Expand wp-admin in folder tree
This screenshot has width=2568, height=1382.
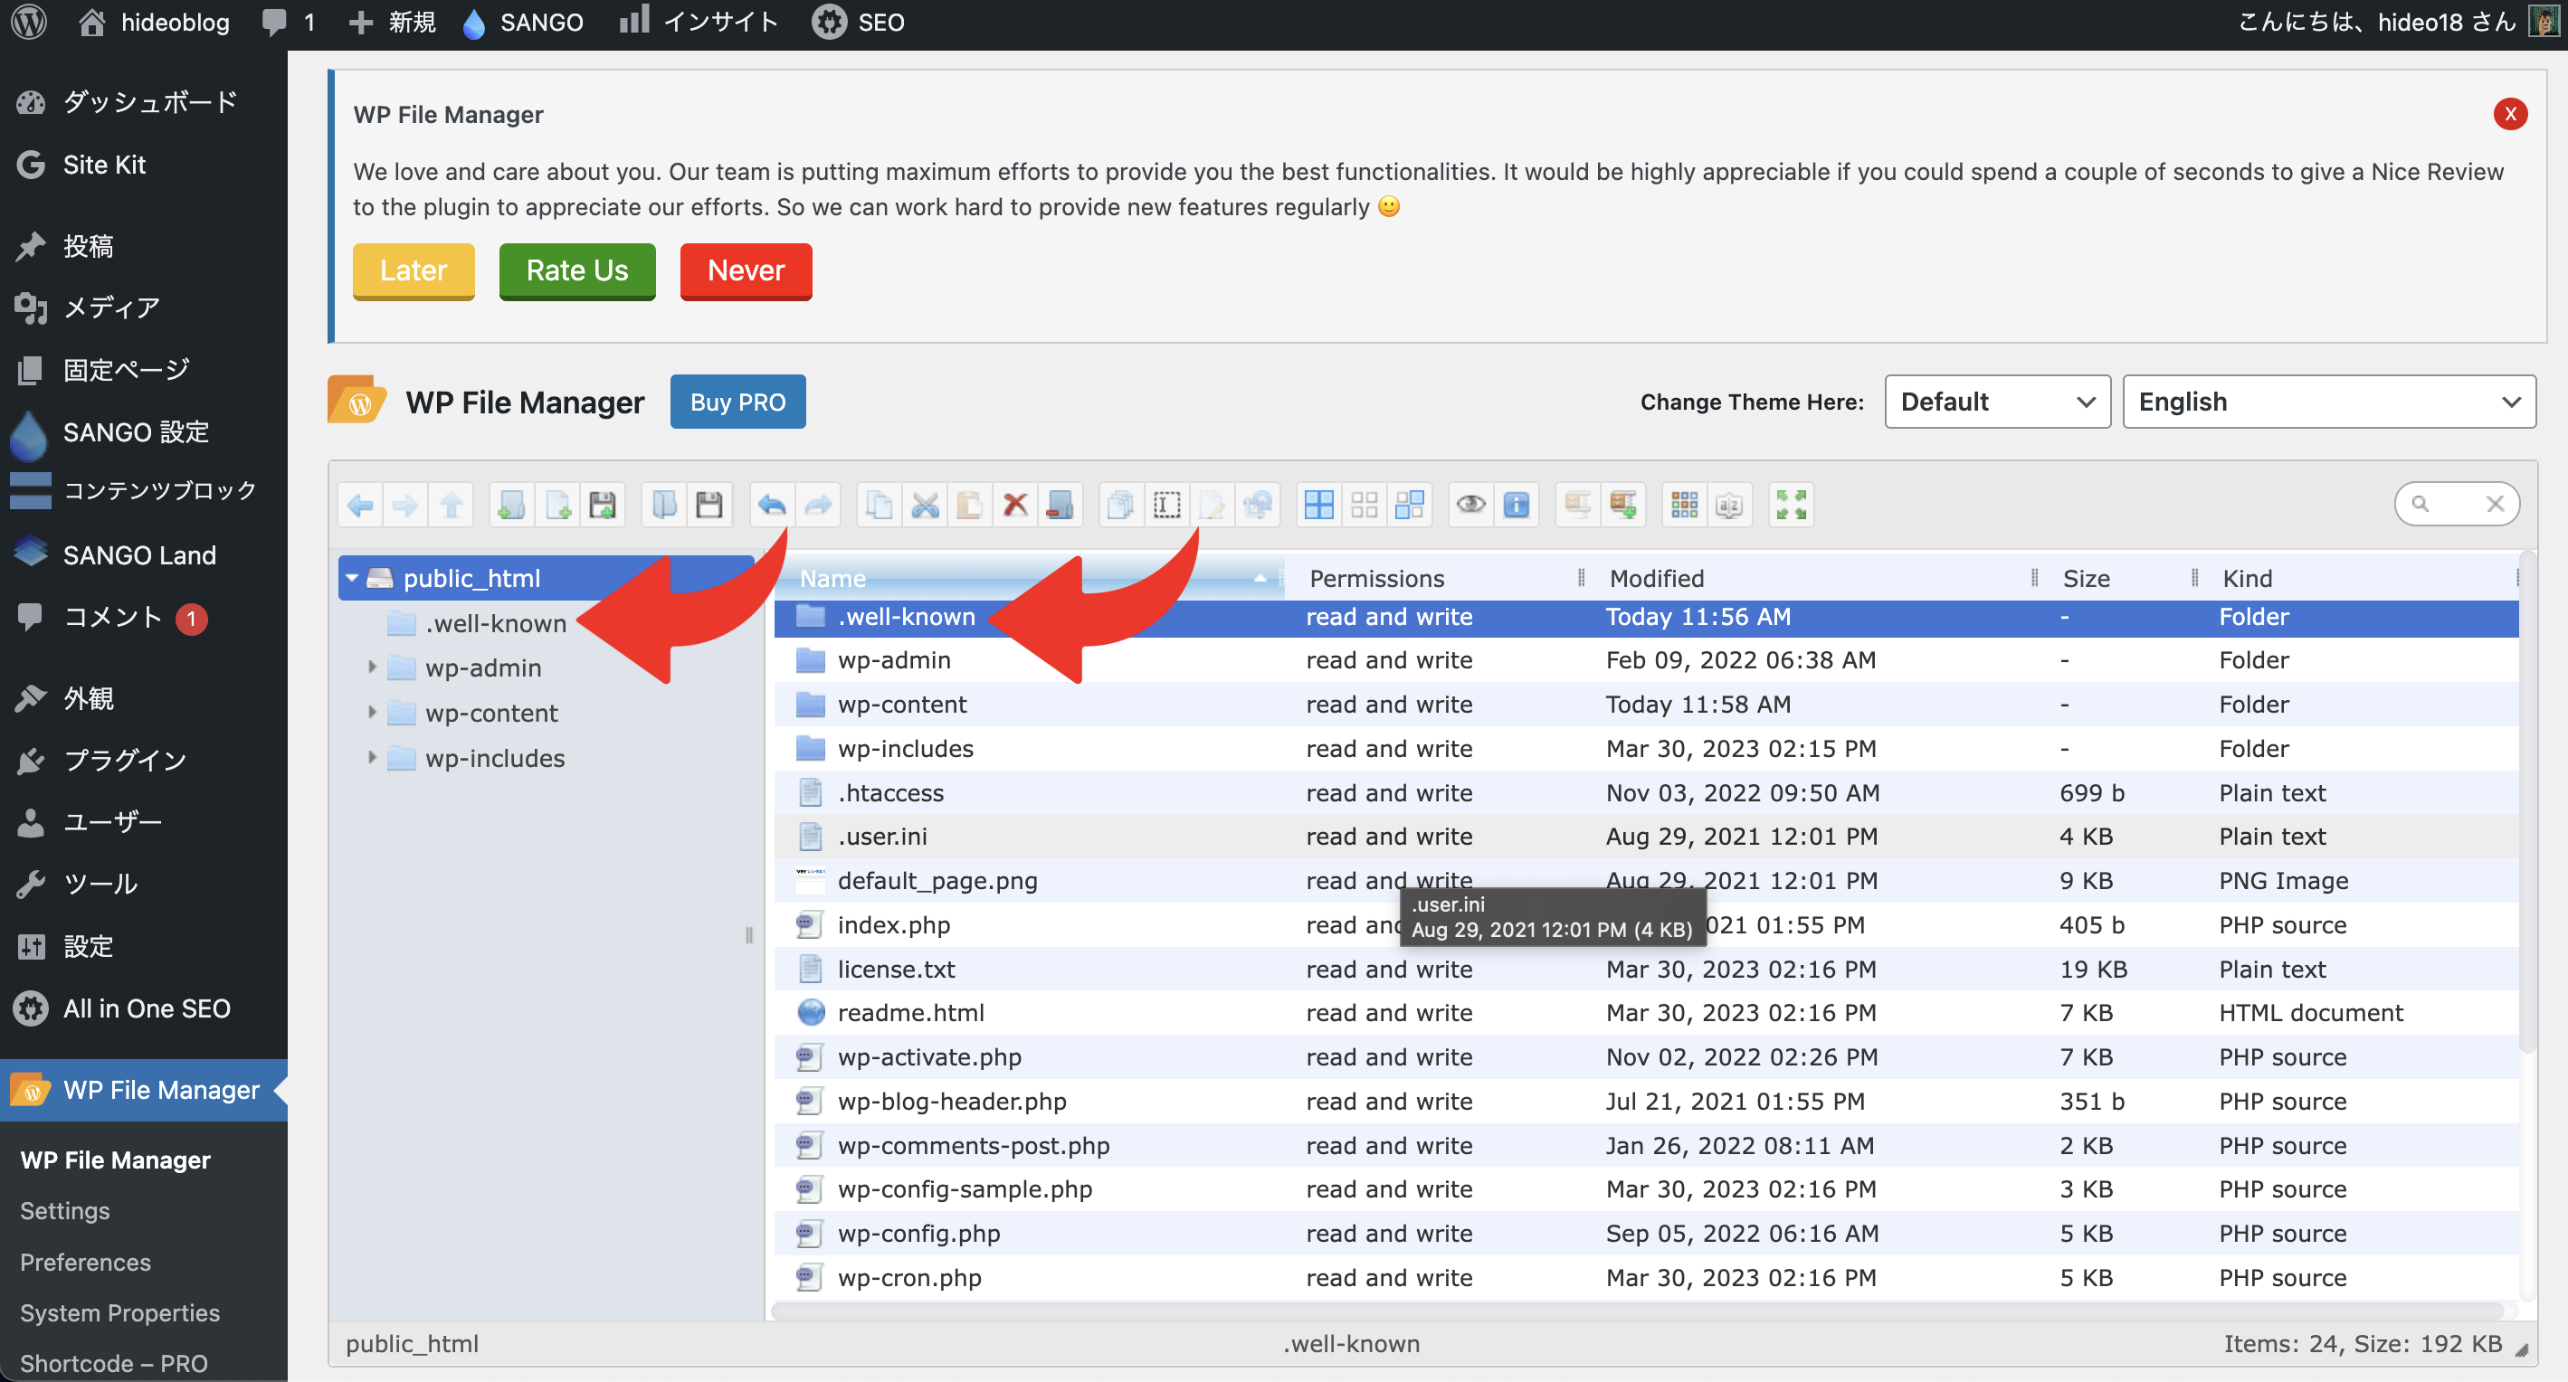tap(372, 667)
